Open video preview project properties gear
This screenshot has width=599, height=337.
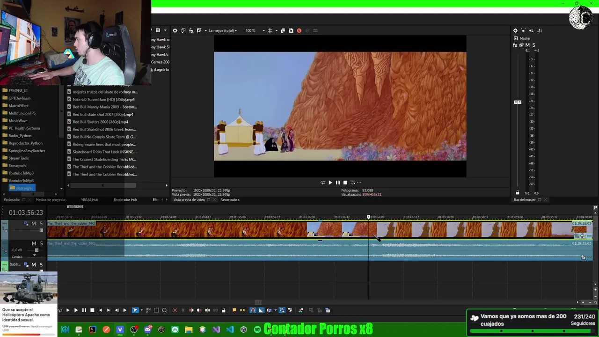point(175,30)
